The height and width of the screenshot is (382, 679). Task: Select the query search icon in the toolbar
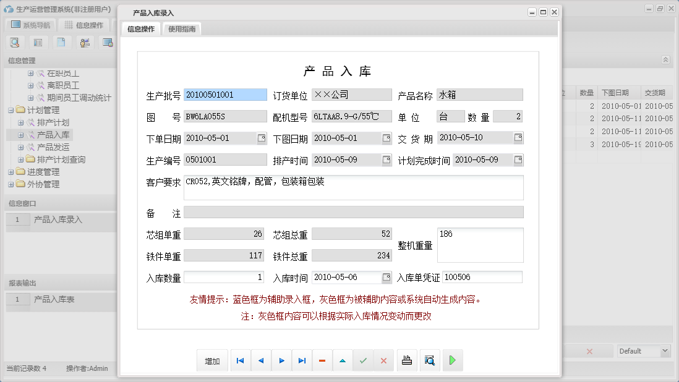[x=15, y=42]
